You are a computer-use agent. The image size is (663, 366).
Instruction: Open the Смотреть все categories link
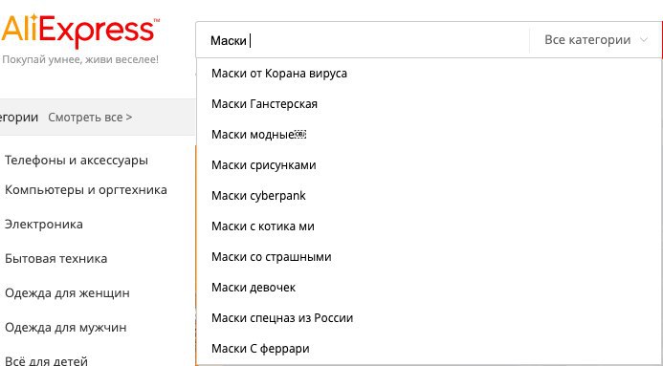pyautogui.click(x=90, y=117)
